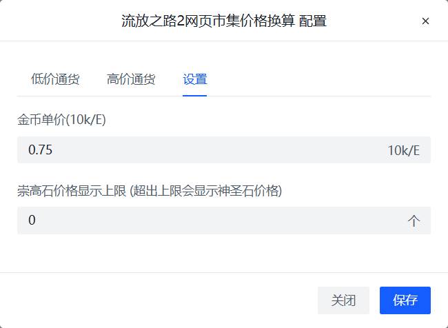Click the blue underline beneath 设置 tab

point(195,95)
